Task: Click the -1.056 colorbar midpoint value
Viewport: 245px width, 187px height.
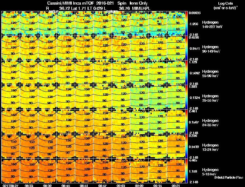Action: click(x=194, y=24)
